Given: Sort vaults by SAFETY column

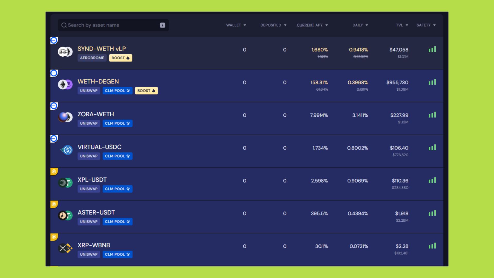Looking at the screenshot, I should pyautogui.click(x=426, y=25).
